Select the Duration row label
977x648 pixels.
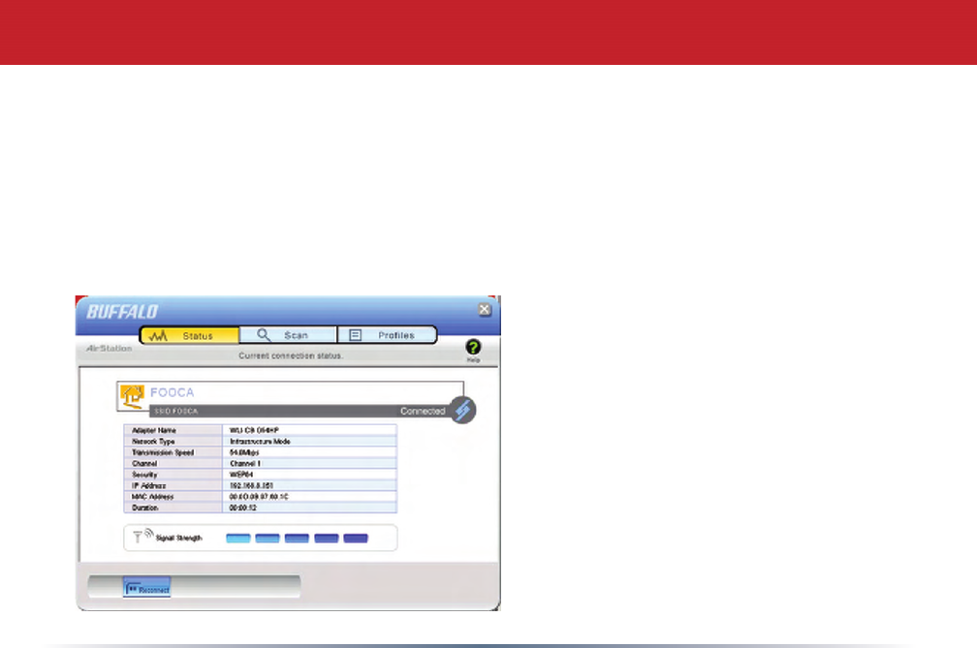tap(145, 508)
